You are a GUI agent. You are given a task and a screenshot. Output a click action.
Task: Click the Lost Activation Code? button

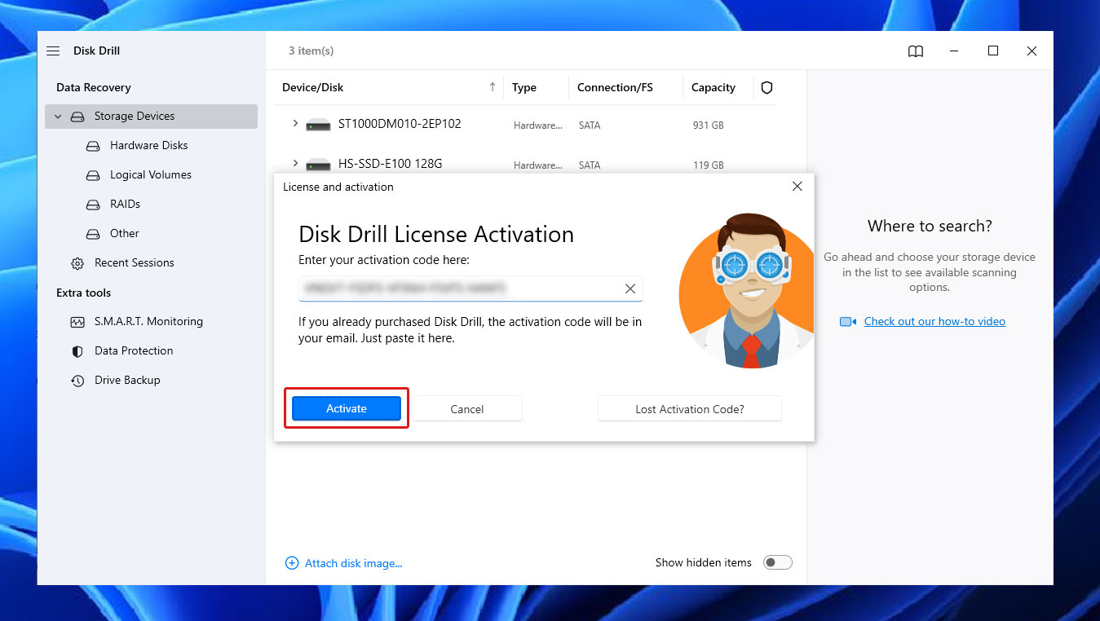pos(689,409)
